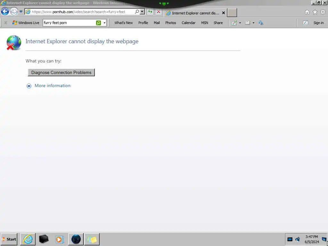Open Mail in Windows Live toolbar

(157, 23)
